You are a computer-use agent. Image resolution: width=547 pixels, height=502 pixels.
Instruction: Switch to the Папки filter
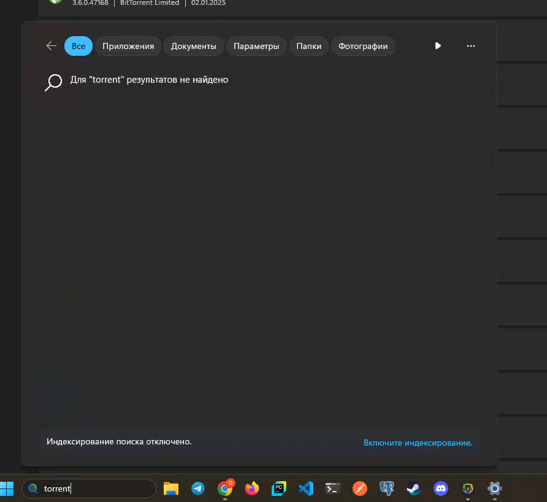click(308, 46)
